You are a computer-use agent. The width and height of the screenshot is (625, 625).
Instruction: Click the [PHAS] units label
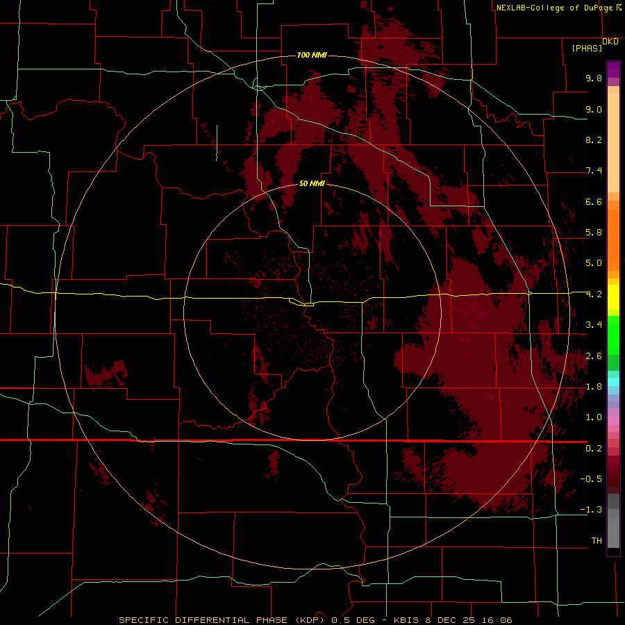pyautogui.click(x=587, y=49)
